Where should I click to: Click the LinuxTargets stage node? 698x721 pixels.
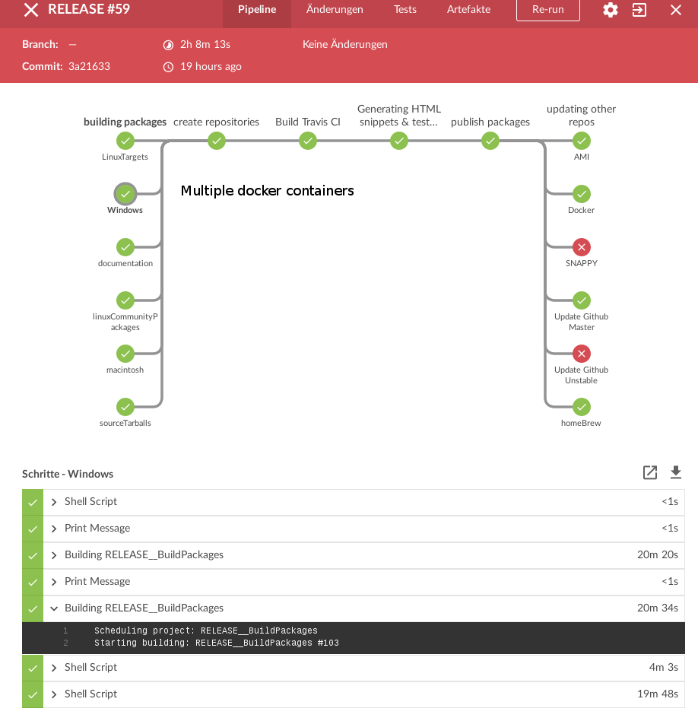125,141
